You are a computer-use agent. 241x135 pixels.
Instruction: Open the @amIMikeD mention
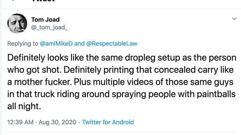pyautogui.click(x=56, y=44)
